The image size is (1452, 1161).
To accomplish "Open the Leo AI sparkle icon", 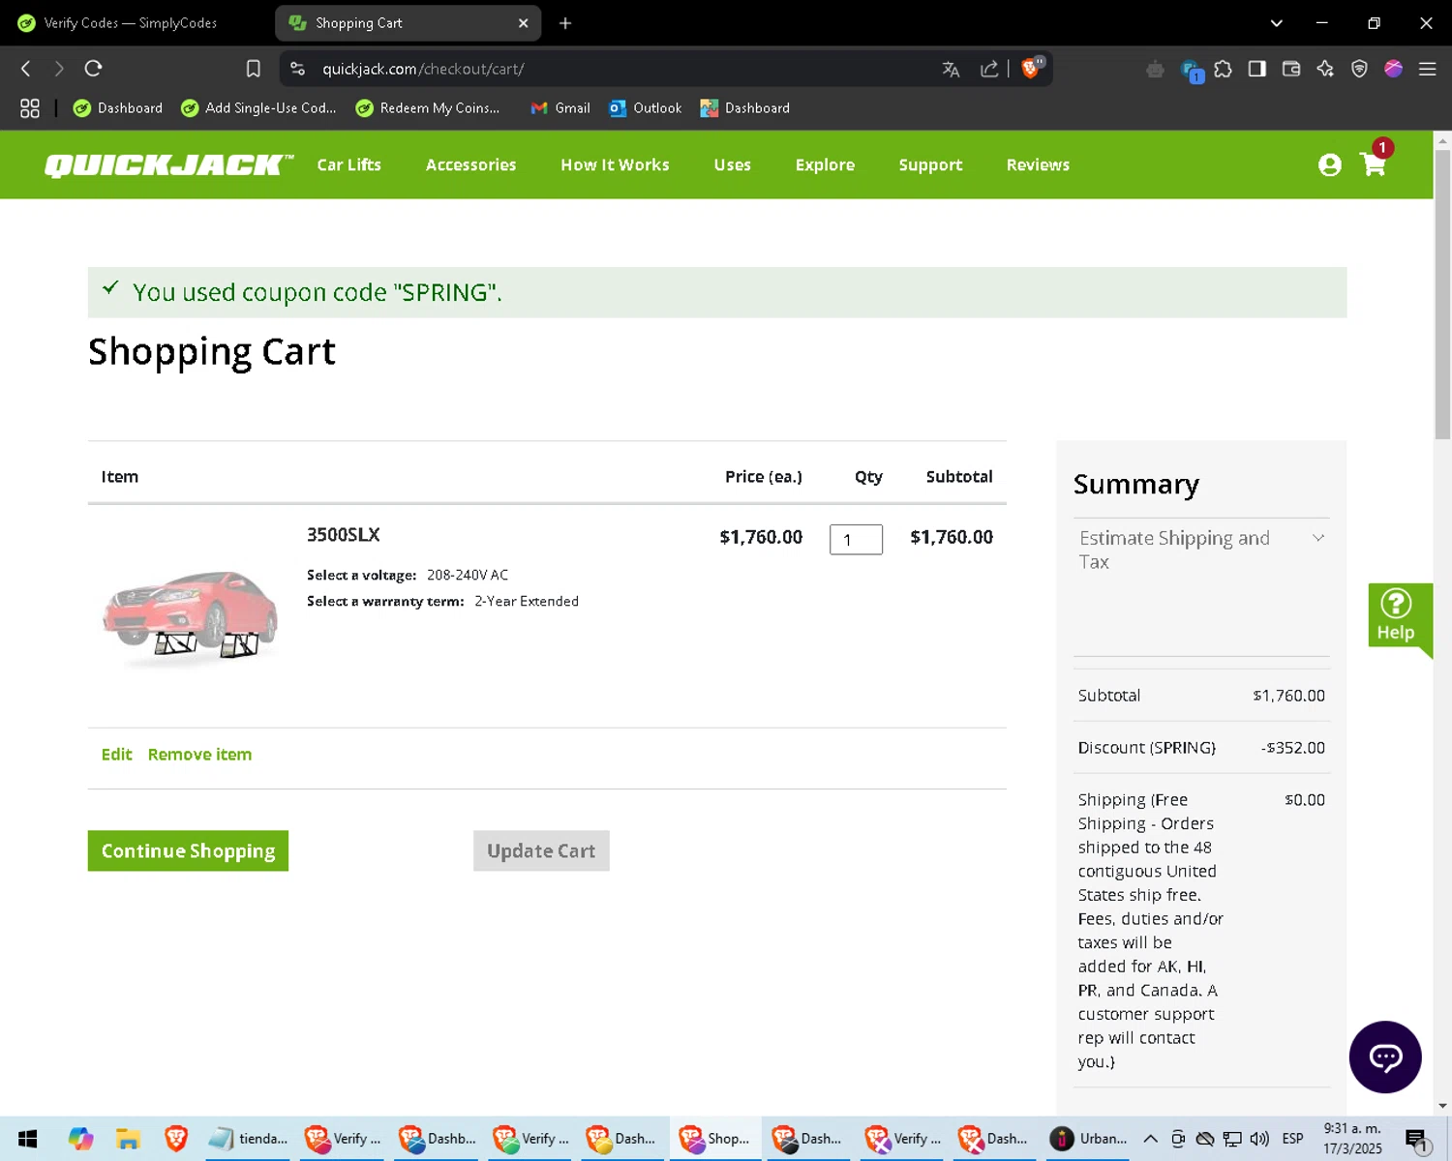I will (1325, 69).
